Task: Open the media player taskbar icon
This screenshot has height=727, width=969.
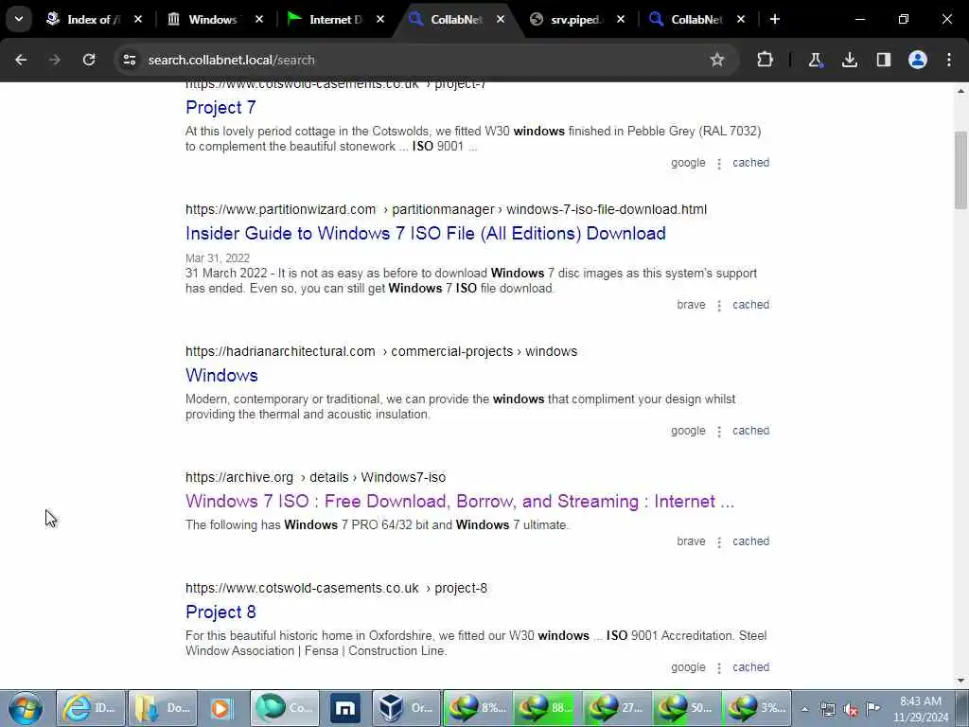Action: pyautogui.click(x=220, y=708)
